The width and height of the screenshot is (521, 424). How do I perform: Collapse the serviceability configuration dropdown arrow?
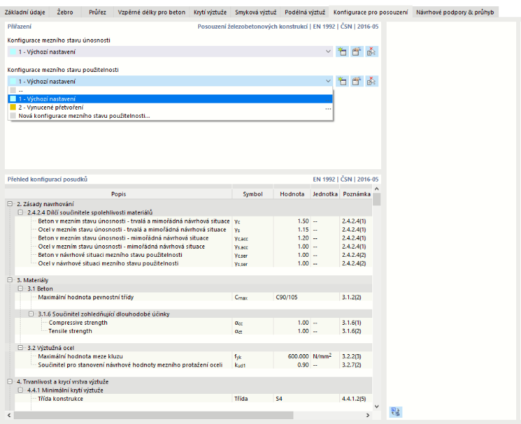[x=328, y=82]
